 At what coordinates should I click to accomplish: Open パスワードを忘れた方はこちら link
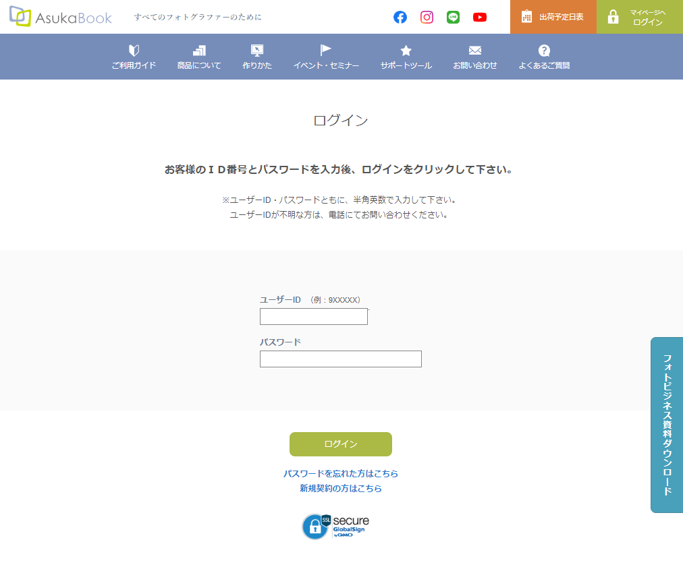341,473
